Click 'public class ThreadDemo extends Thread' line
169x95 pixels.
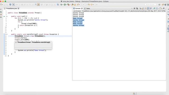coord(25,13)
